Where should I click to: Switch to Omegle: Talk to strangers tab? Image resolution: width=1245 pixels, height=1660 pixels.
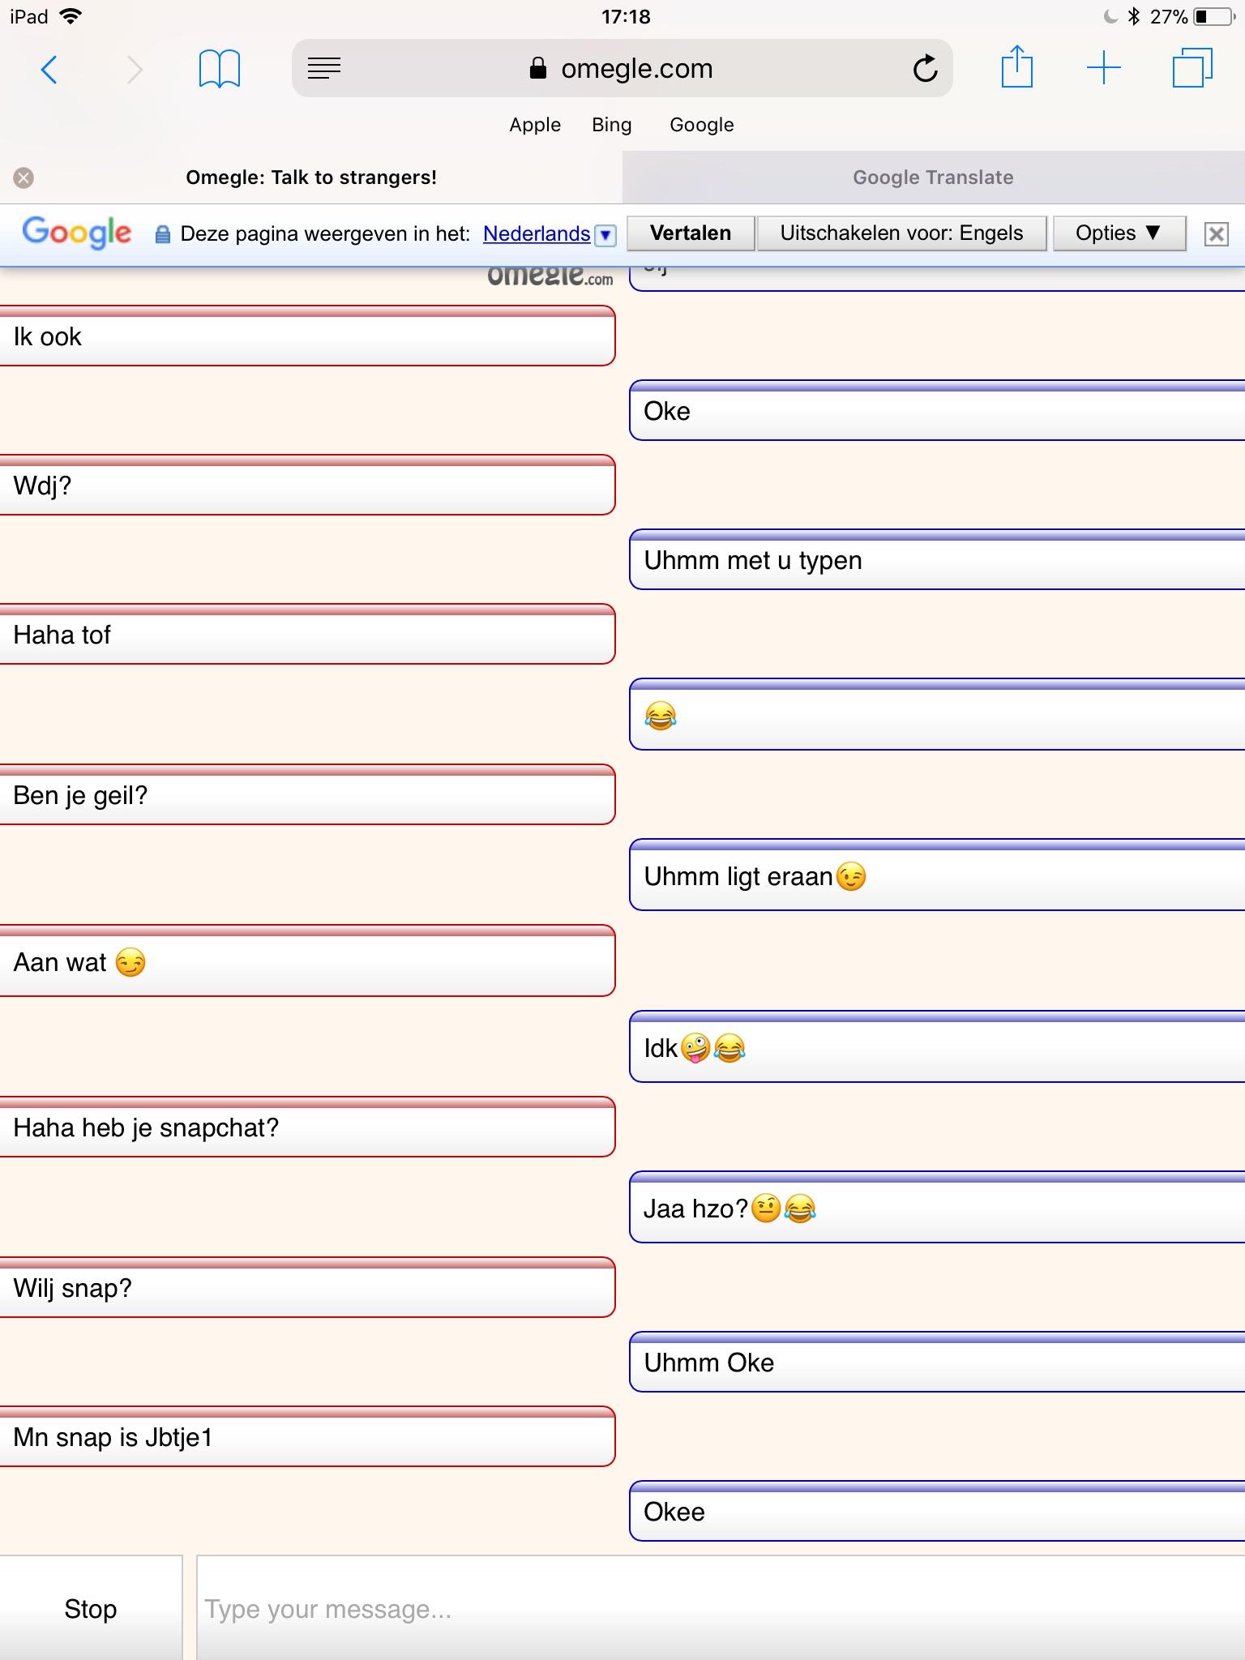click(x=311, y=178)
